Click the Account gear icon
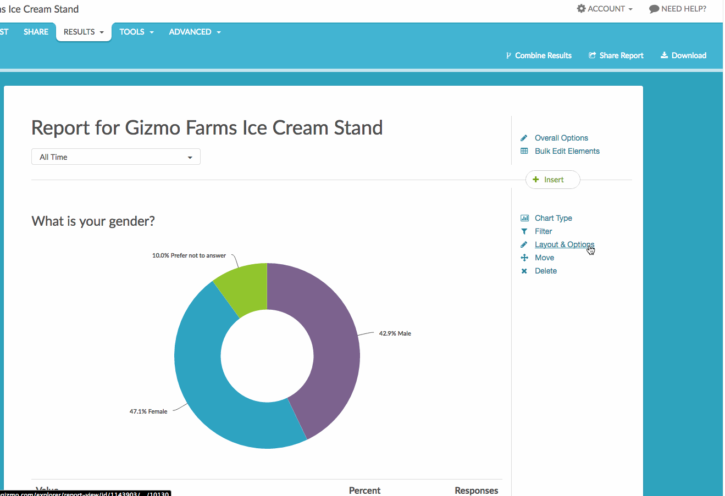The width and height of the screenshot is (725, 496). pyautogui.click(x=581, y=9)
